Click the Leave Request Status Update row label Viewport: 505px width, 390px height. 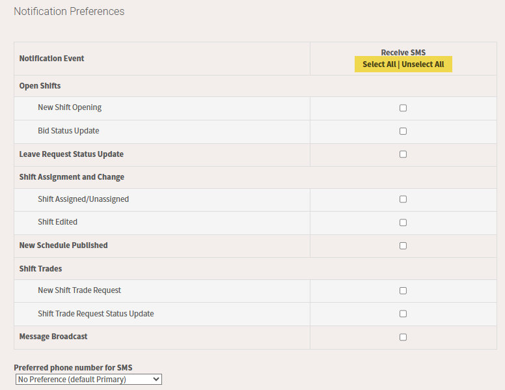[72, 154]
